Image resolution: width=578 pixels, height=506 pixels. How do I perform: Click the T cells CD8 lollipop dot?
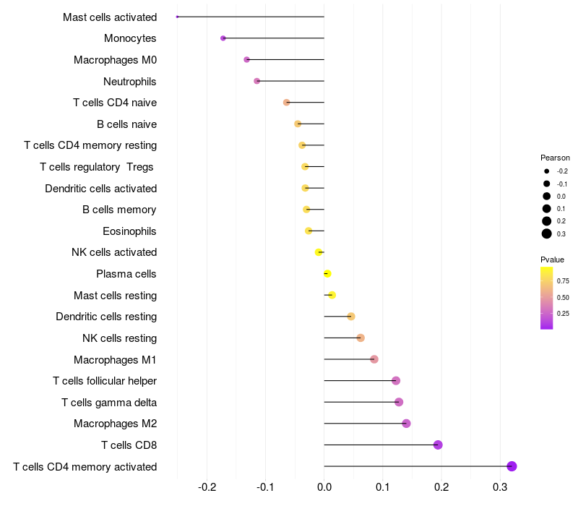tap(438, 445)
